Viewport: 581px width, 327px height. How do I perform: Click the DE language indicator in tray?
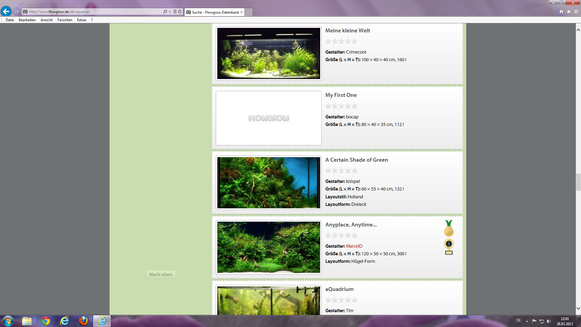[x=519, y=320]
